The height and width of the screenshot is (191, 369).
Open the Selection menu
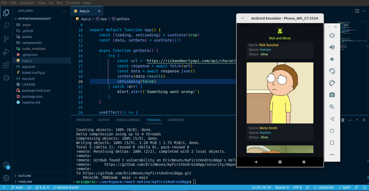[27, 3]
